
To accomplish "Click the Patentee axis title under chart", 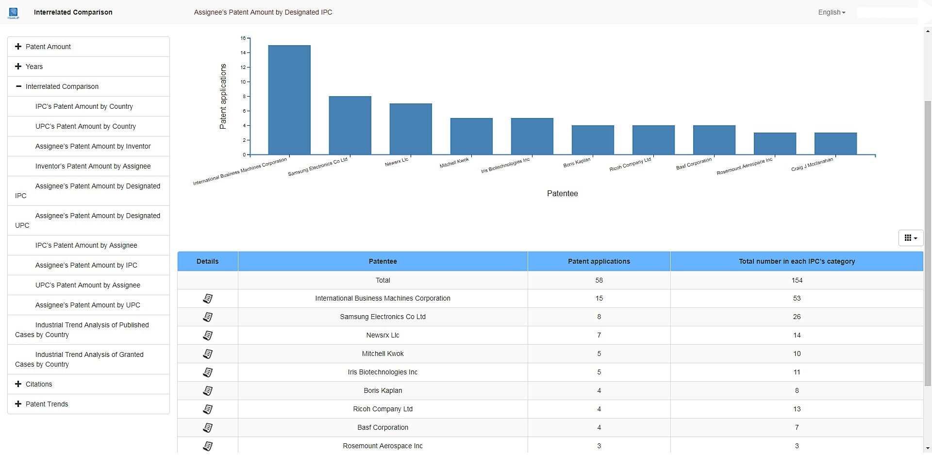I will [562, 193].
